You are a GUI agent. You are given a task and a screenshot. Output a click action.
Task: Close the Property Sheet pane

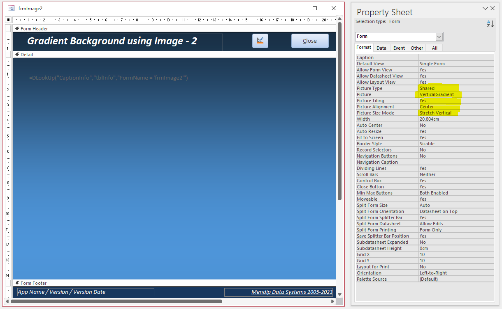click(x=493, y=8)
